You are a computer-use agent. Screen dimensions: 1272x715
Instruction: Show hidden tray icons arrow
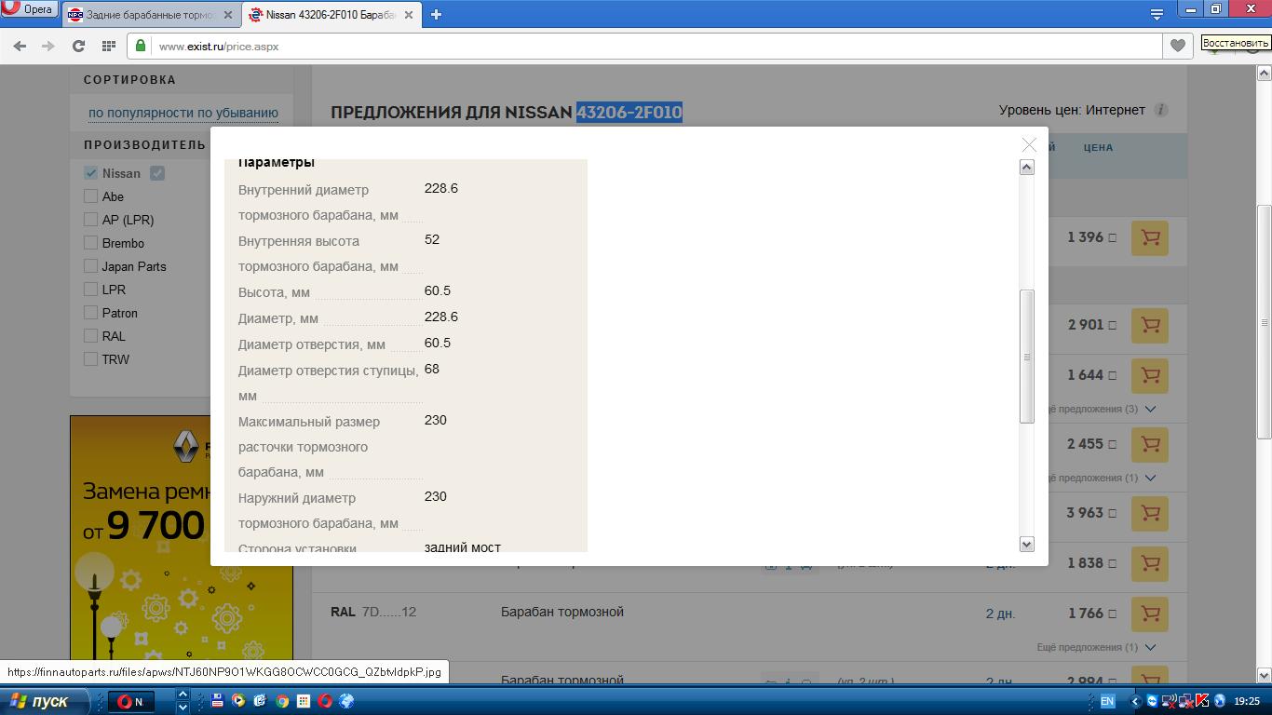click(x=1135, y=701)
